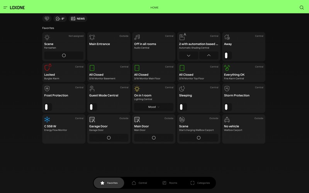Click the Guest Mode Central hand icon
This screenshot has height=193, width=309.
pyautogui.click(x=92, y=89)
